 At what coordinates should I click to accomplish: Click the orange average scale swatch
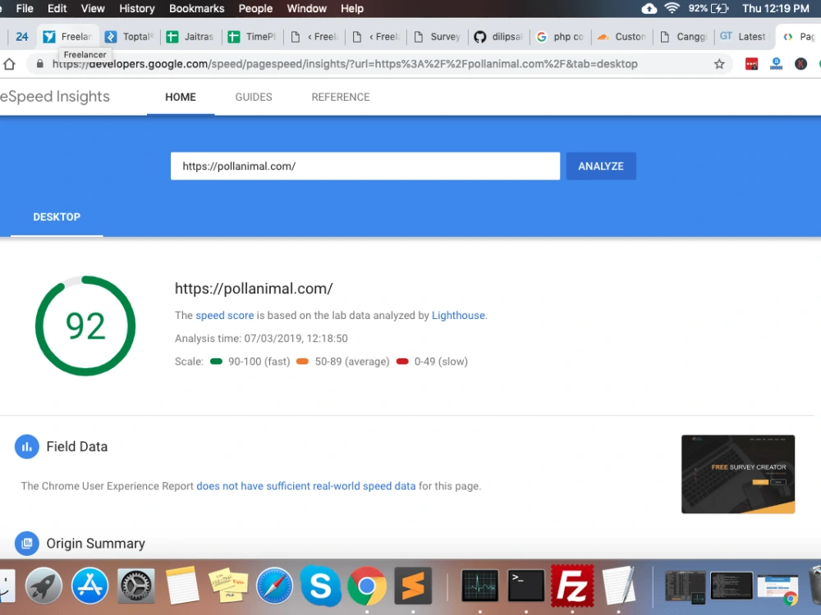(303, 362)
